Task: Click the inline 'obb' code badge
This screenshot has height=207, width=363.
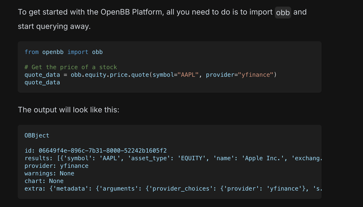Action: 283,12
